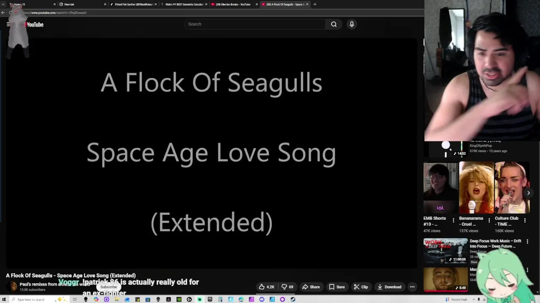Open Steam from the taskbar

tap(293, 299)
